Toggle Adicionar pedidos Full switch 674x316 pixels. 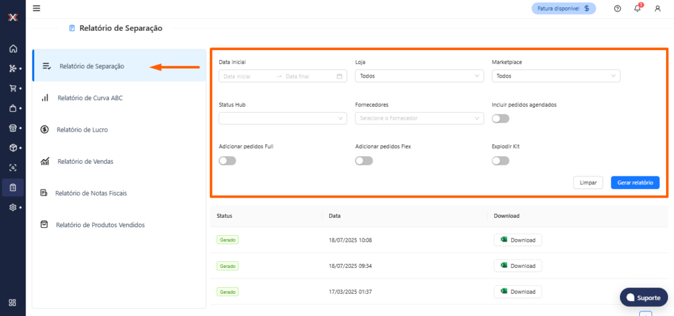[x=227, y=161]
